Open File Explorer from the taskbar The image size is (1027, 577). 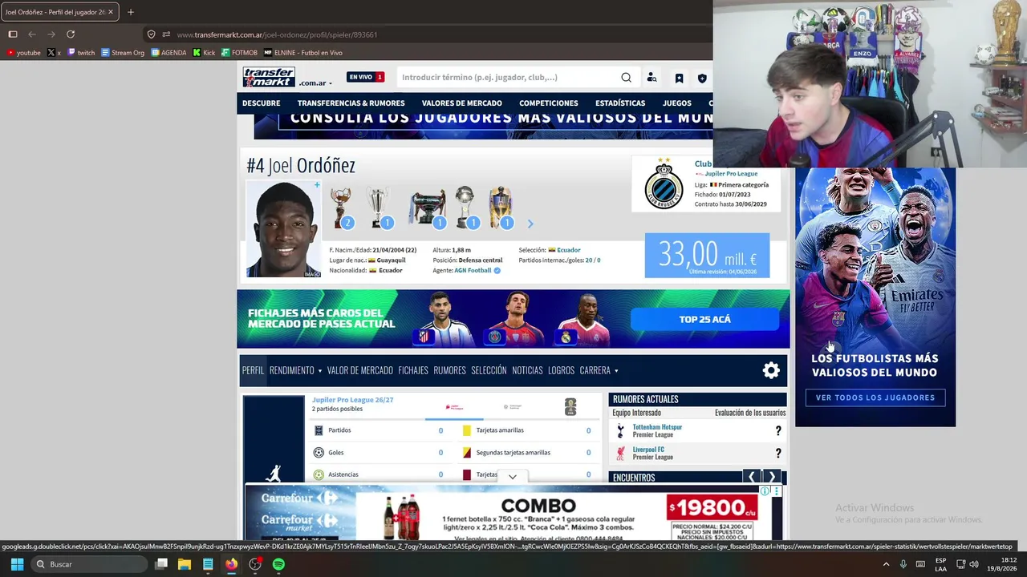[x=185, y=564]
